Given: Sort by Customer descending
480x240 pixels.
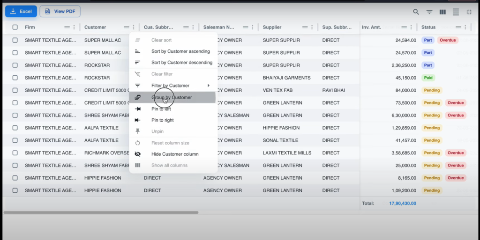Looking at the screenshot, I should click(173, 63).
